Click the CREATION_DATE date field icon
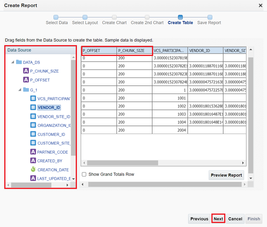 tap(33, 169)
